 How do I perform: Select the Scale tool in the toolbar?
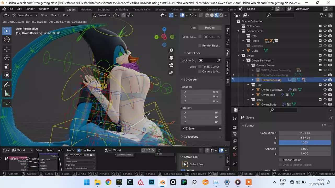7,66
